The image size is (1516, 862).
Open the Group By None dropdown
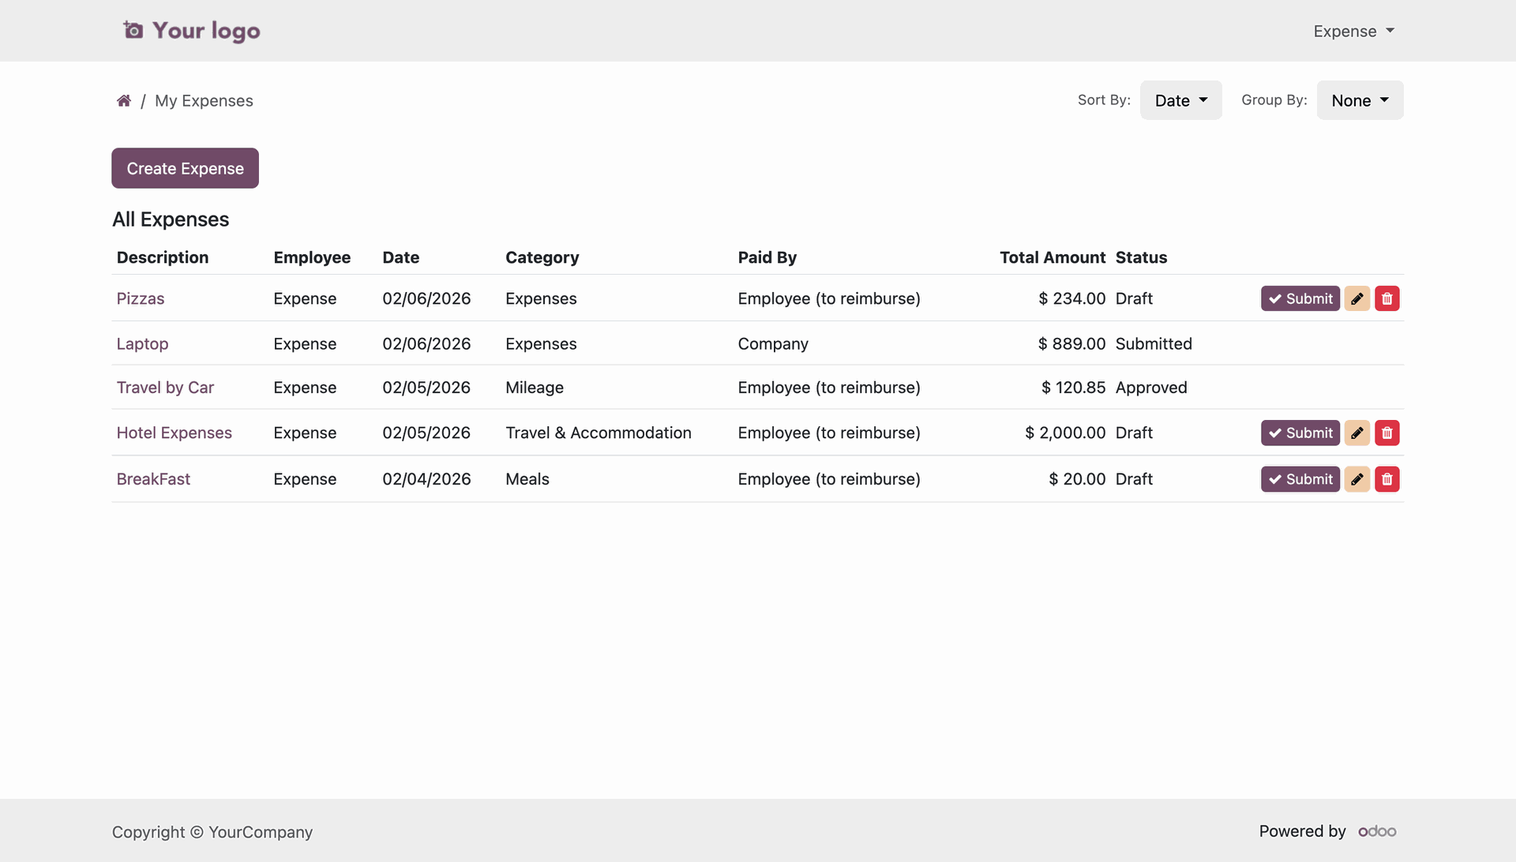point(1360,100)
